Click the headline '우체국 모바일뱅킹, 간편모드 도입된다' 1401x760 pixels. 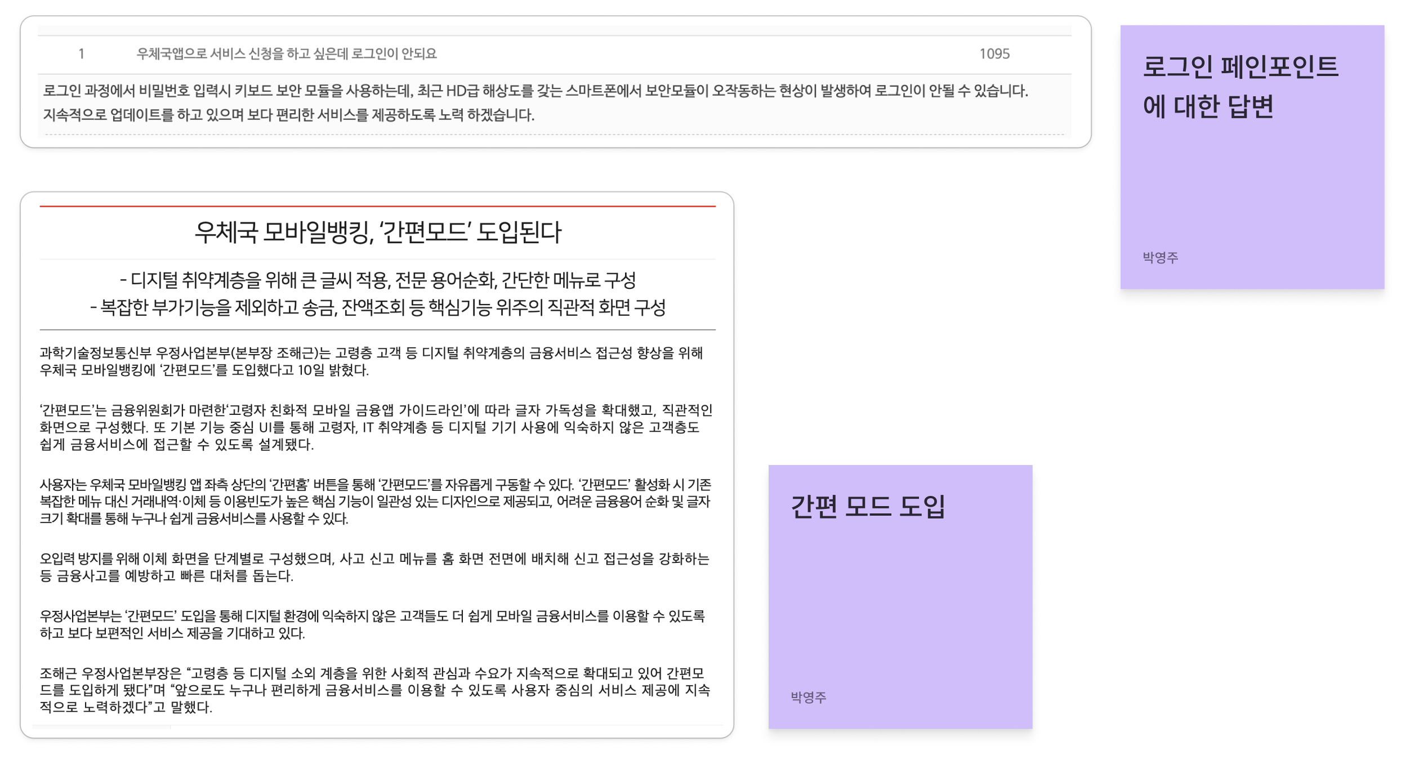[377, 232]
